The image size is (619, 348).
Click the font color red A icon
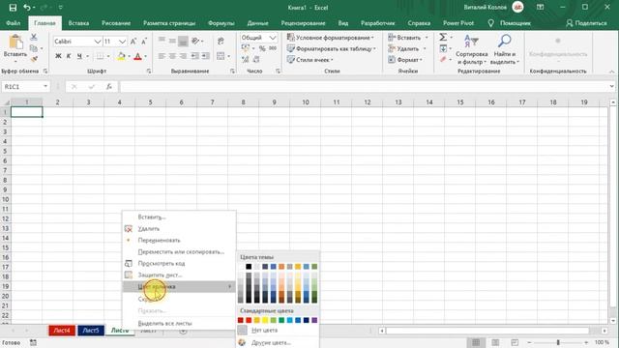click(137, 56)
